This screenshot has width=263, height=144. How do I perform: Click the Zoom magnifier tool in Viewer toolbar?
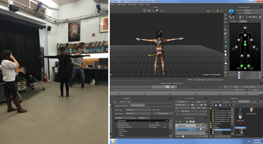pyautogui.click(x=157, y=10)
